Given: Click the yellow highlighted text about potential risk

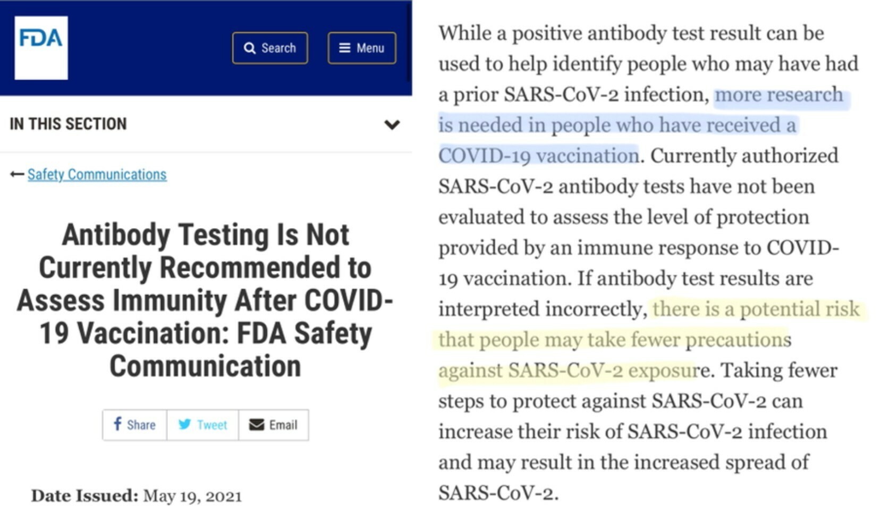Looking at the screenshot, I should [x=648, y=340].
